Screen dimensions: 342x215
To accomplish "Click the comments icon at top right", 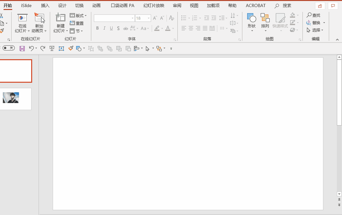I will 333,6.
